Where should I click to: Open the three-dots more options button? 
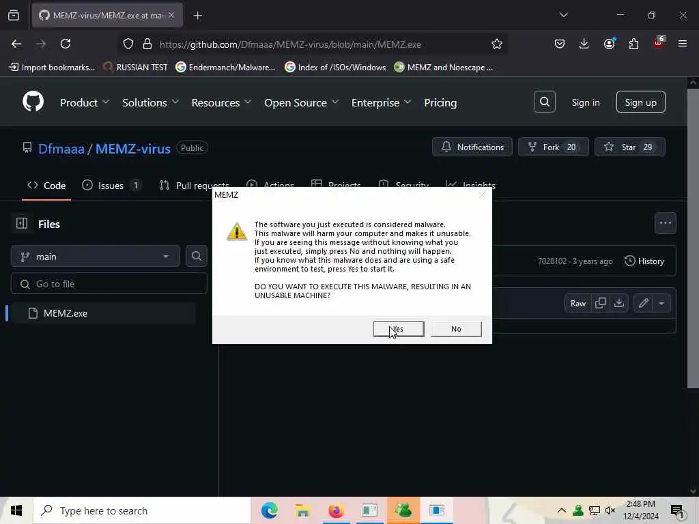click(665, 223)
